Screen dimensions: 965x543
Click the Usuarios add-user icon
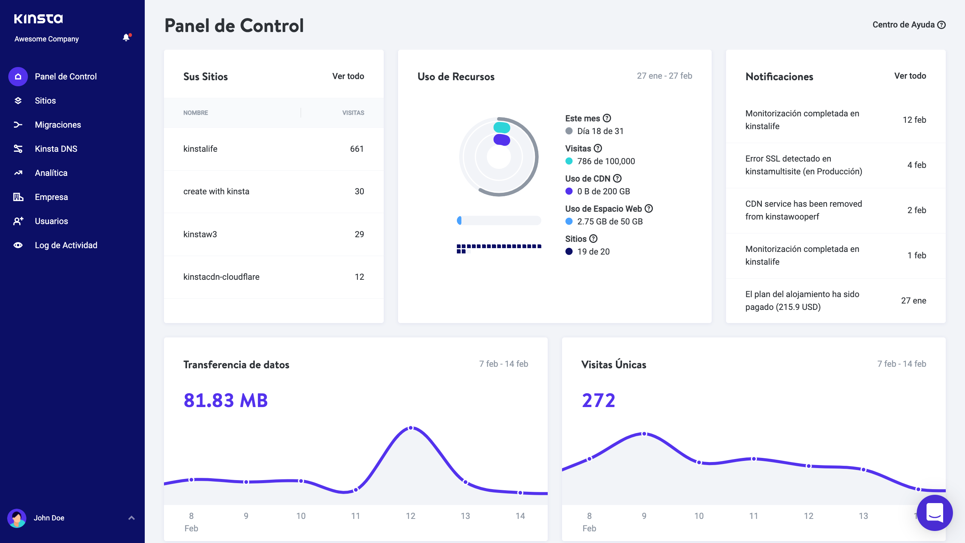click(18, 221)
